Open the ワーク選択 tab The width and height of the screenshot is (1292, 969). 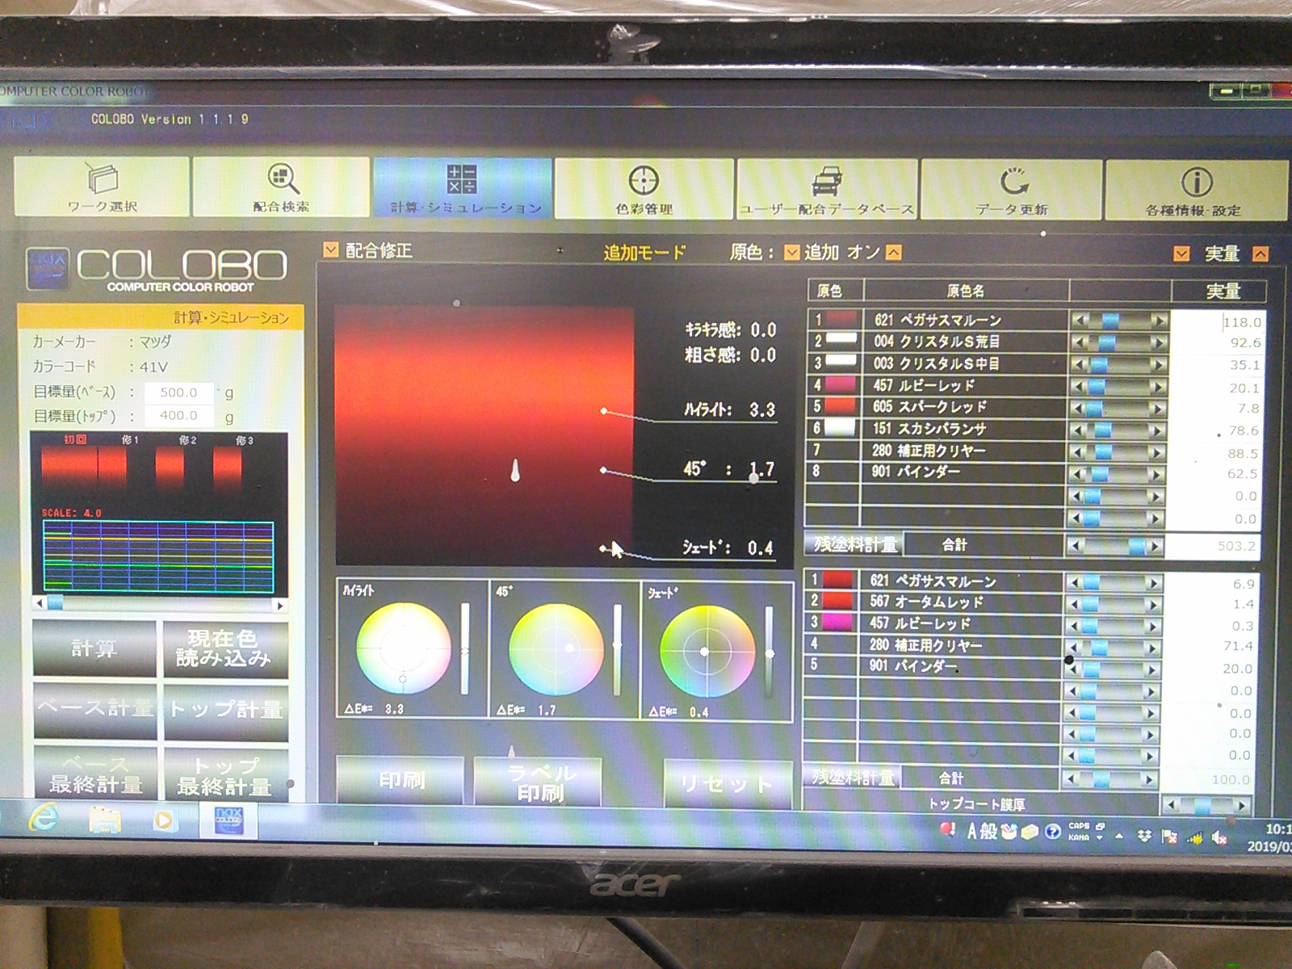pyautogui.click(x=102, y=186)
